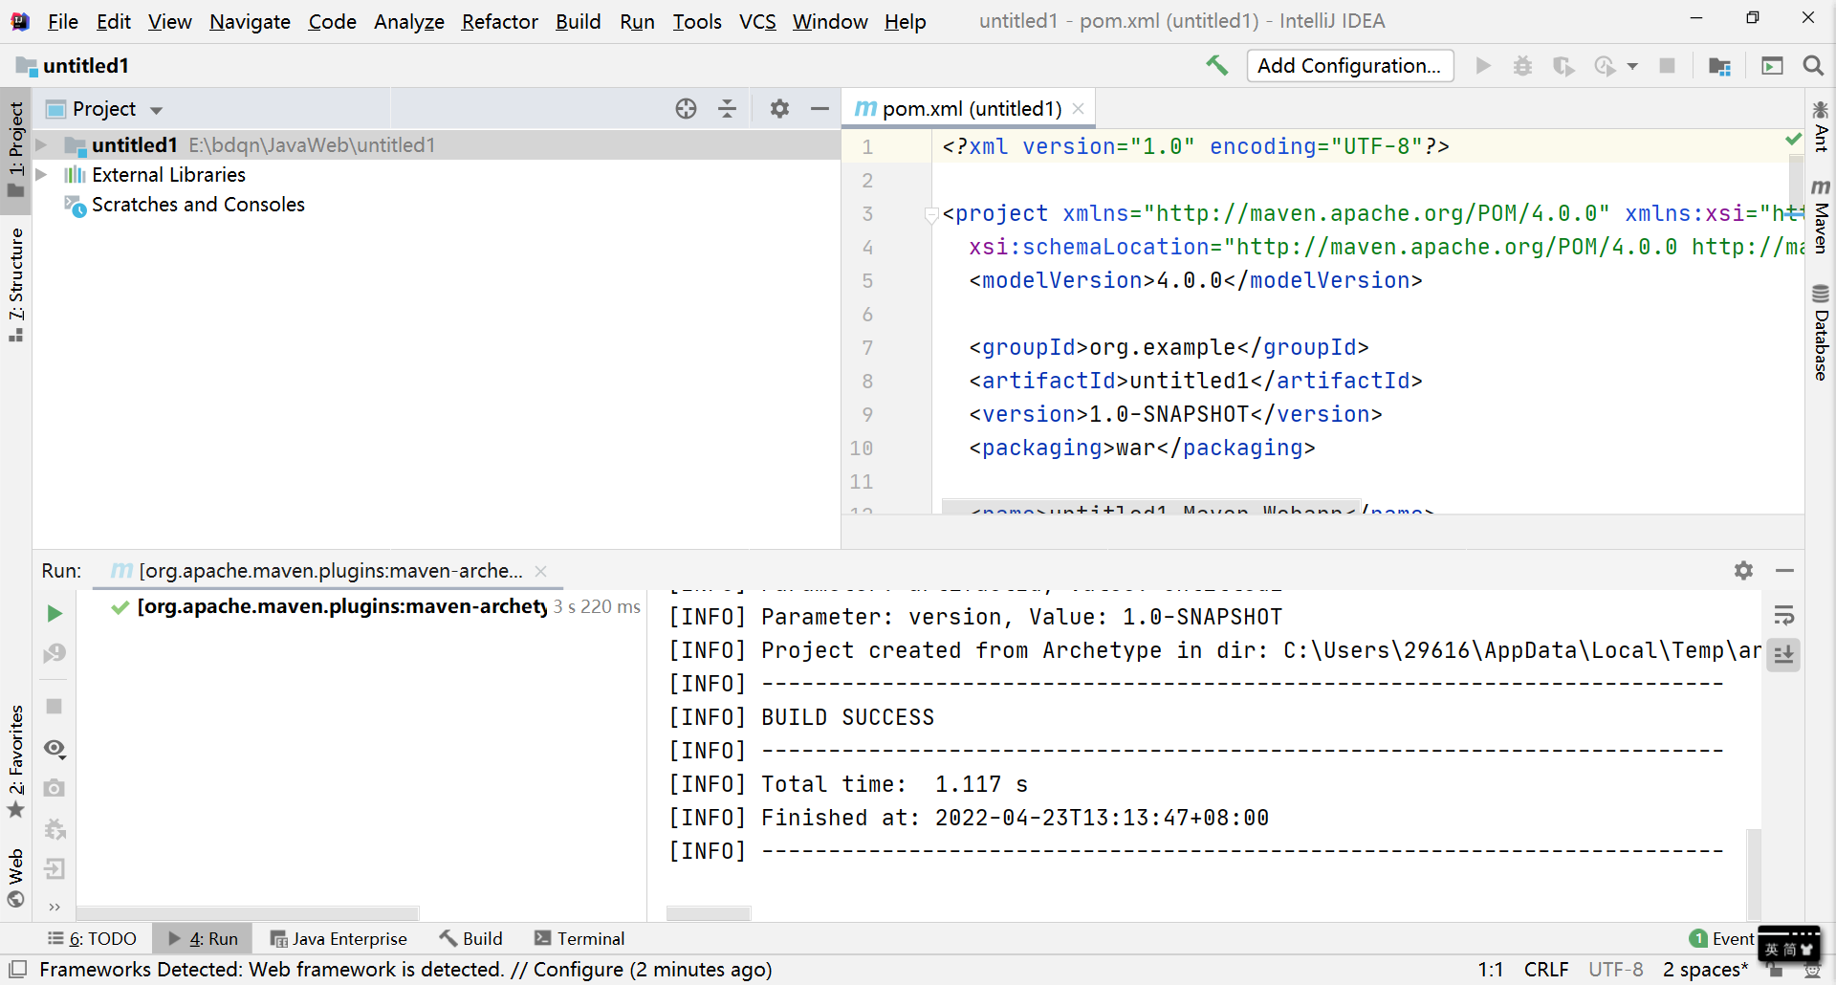Click the Debug bug icon
Screen dimensions: 1836x985
[x=1523, y=65]
